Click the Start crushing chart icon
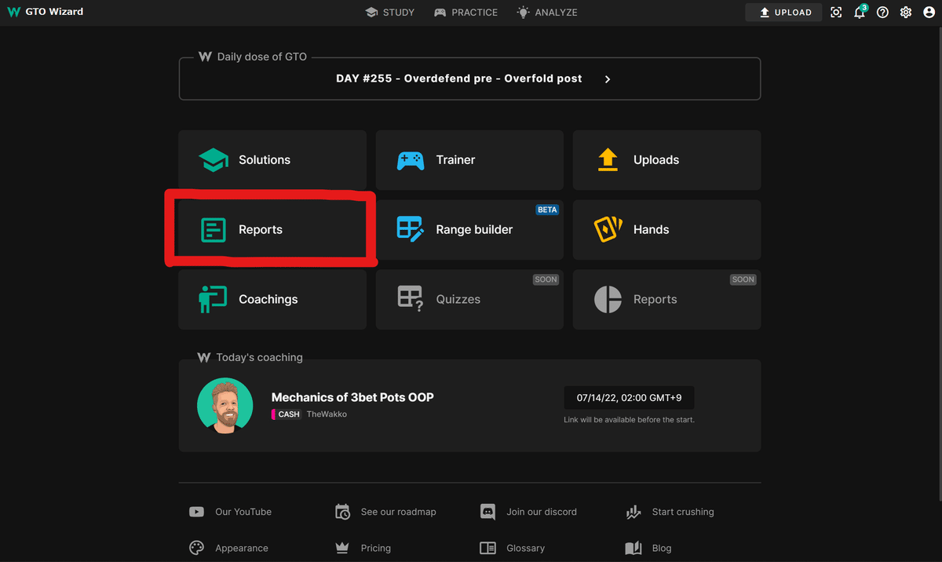This screenshot has width=942, height=562. pos(633,512)
